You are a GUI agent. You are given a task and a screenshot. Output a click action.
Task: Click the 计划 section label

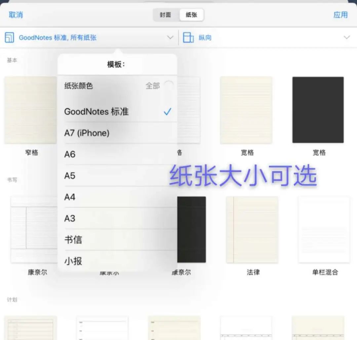click(x=12, y=299)
